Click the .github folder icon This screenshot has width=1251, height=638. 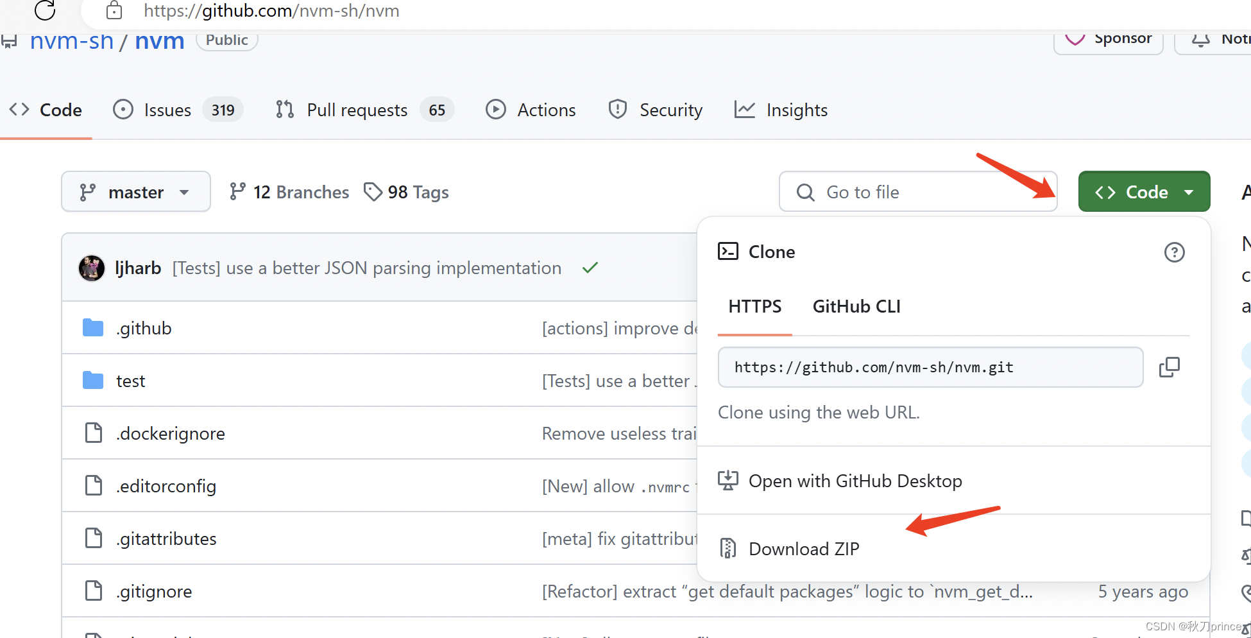(x=93, y=327)
